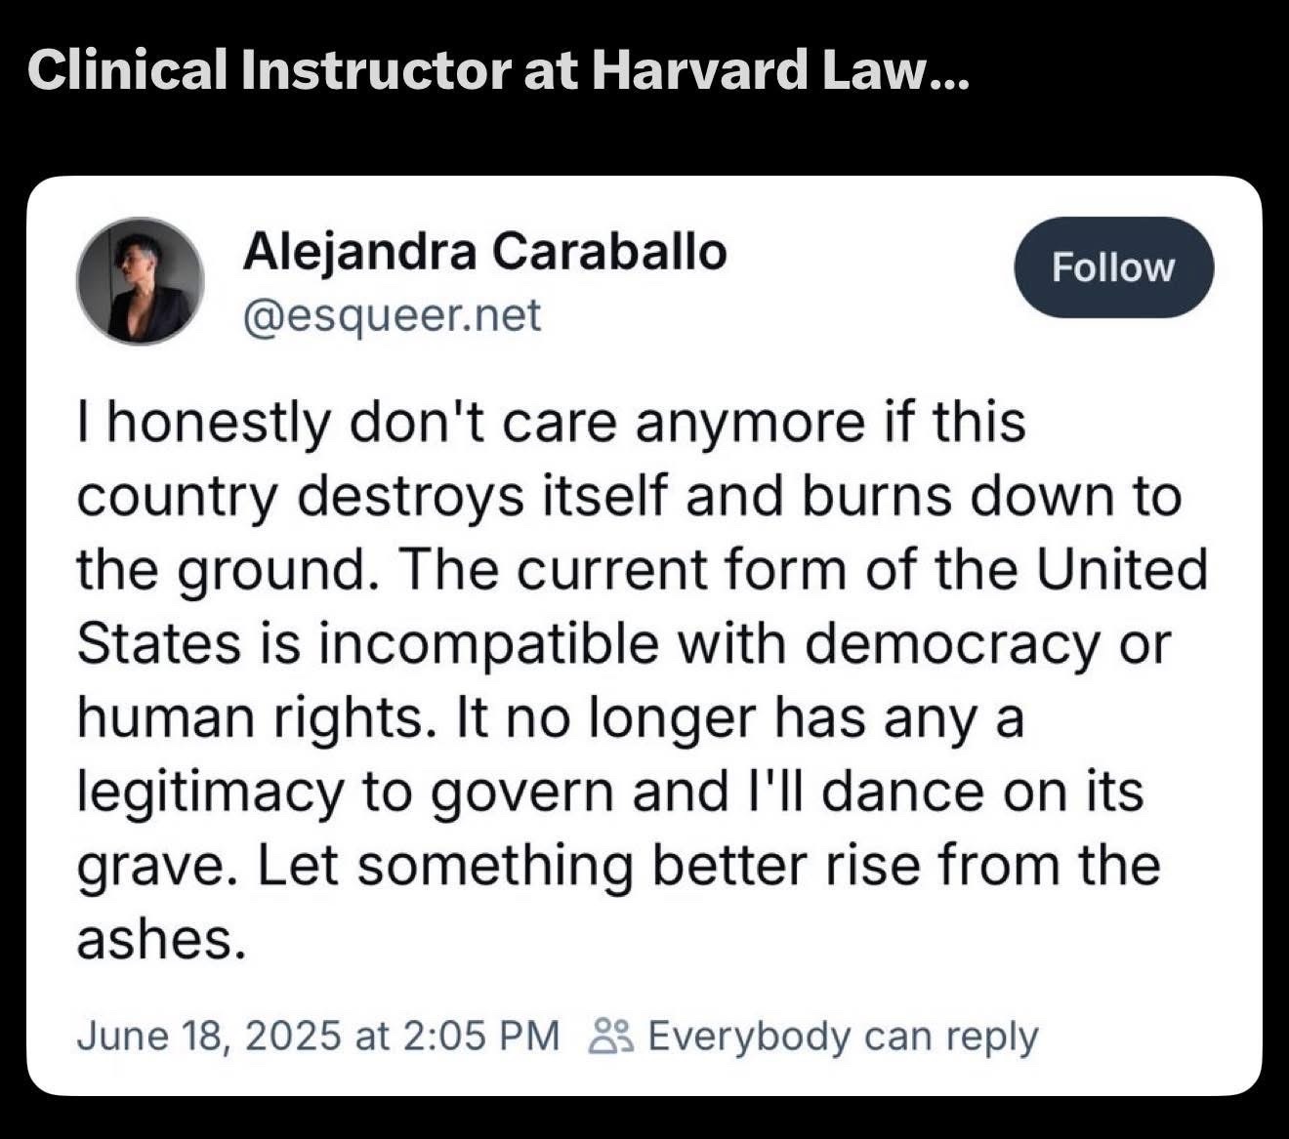Viewport: 1289px width, 1139px height.
Task: Click the 2:05 PM time text
Action: point(480,1036)
